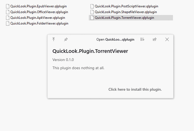Image resolution: width=194 pixels, height=131 pixels.
Task: Click the OfficeViewer.qlplugin file icon
Action: (8, 12)
